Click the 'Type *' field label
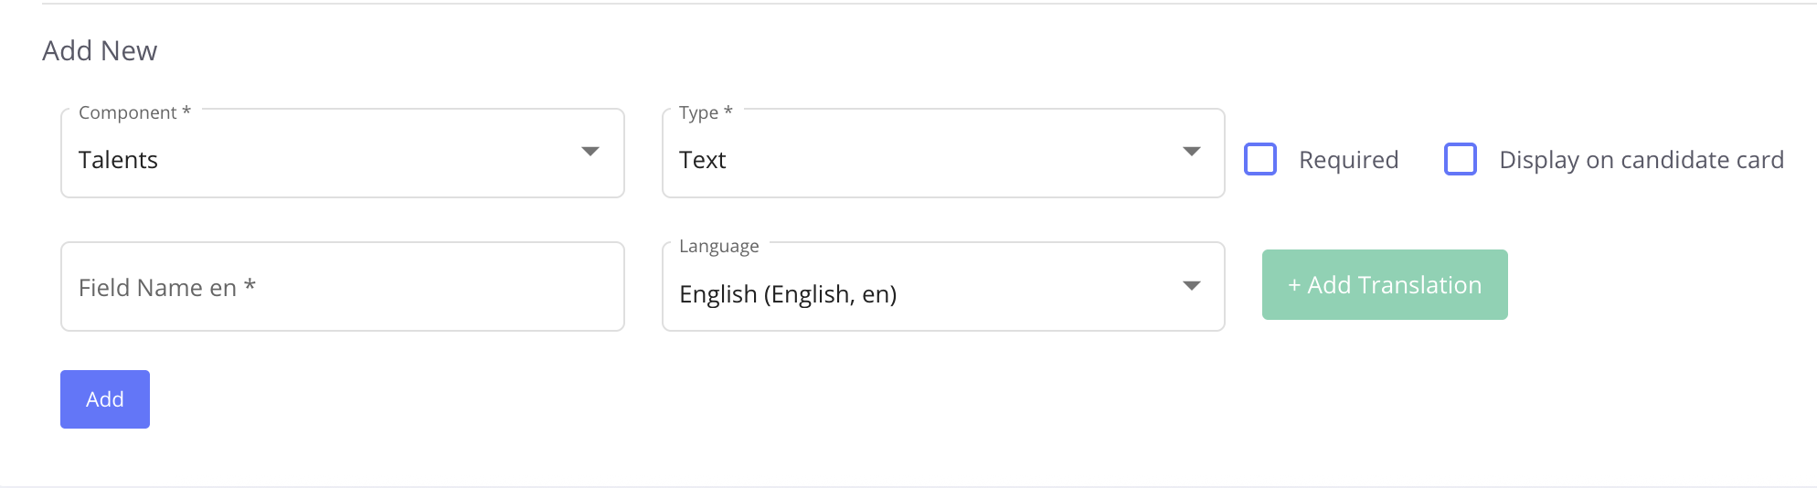This screenshot has width=1817, height=488. [x=705, y=112]
